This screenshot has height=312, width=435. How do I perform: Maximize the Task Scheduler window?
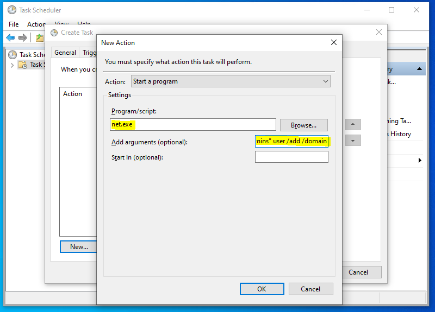[x=391, y=10]
